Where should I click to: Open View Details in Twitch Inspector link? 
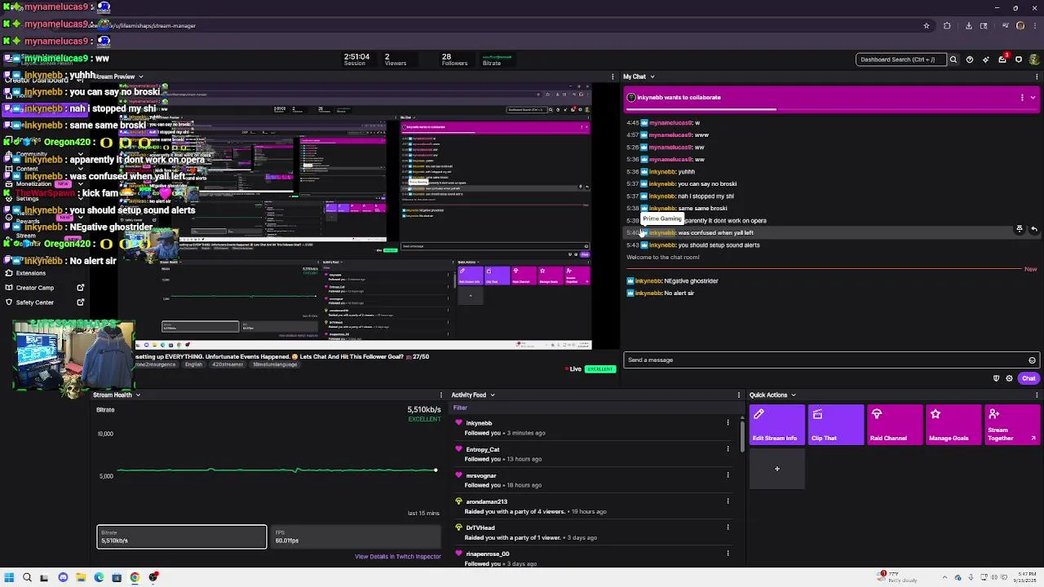click(x=398, y=557)
